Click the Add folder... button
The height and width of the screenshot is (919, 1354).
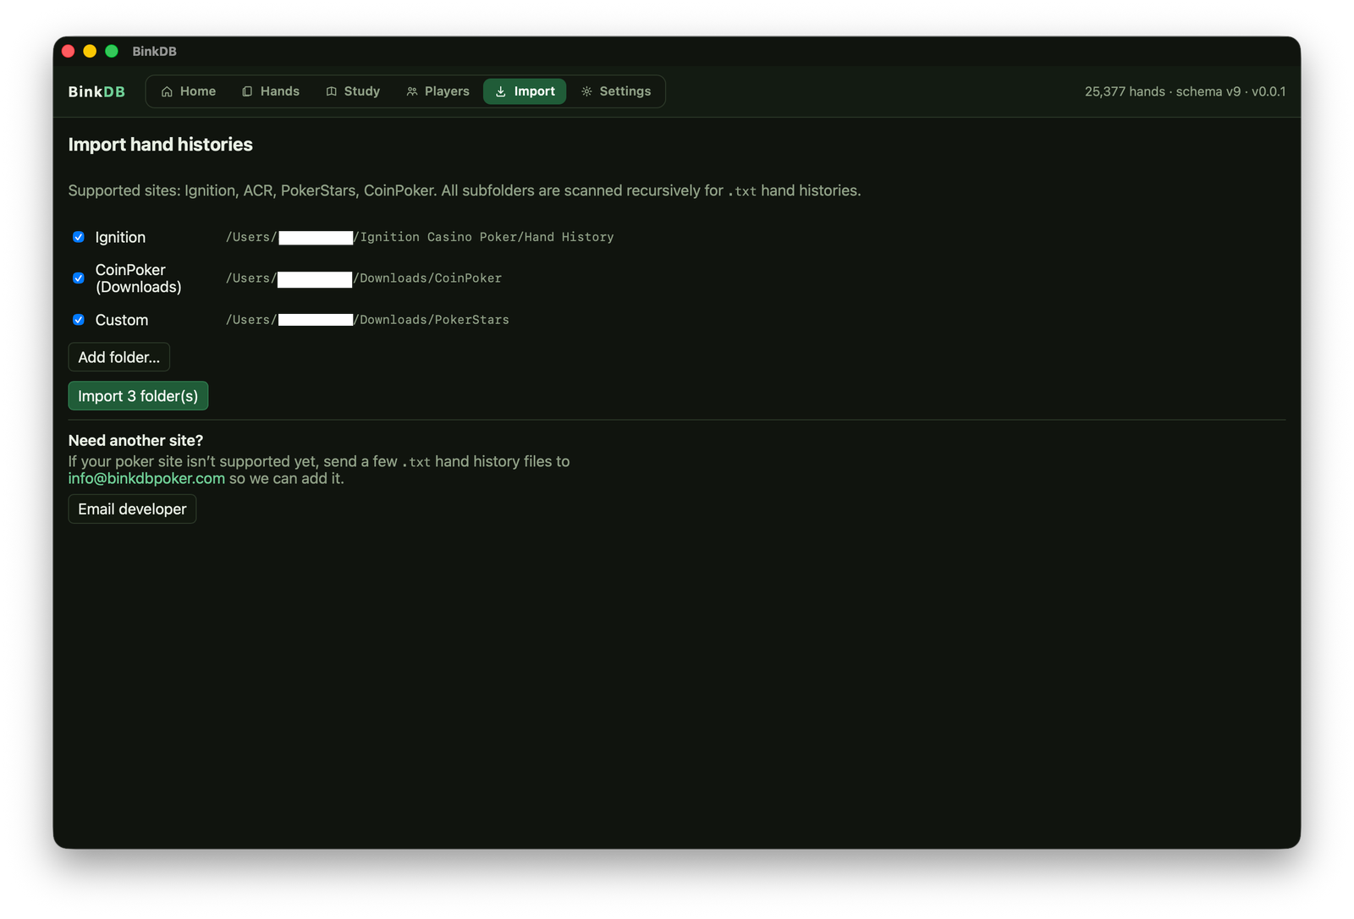point(119,357)
